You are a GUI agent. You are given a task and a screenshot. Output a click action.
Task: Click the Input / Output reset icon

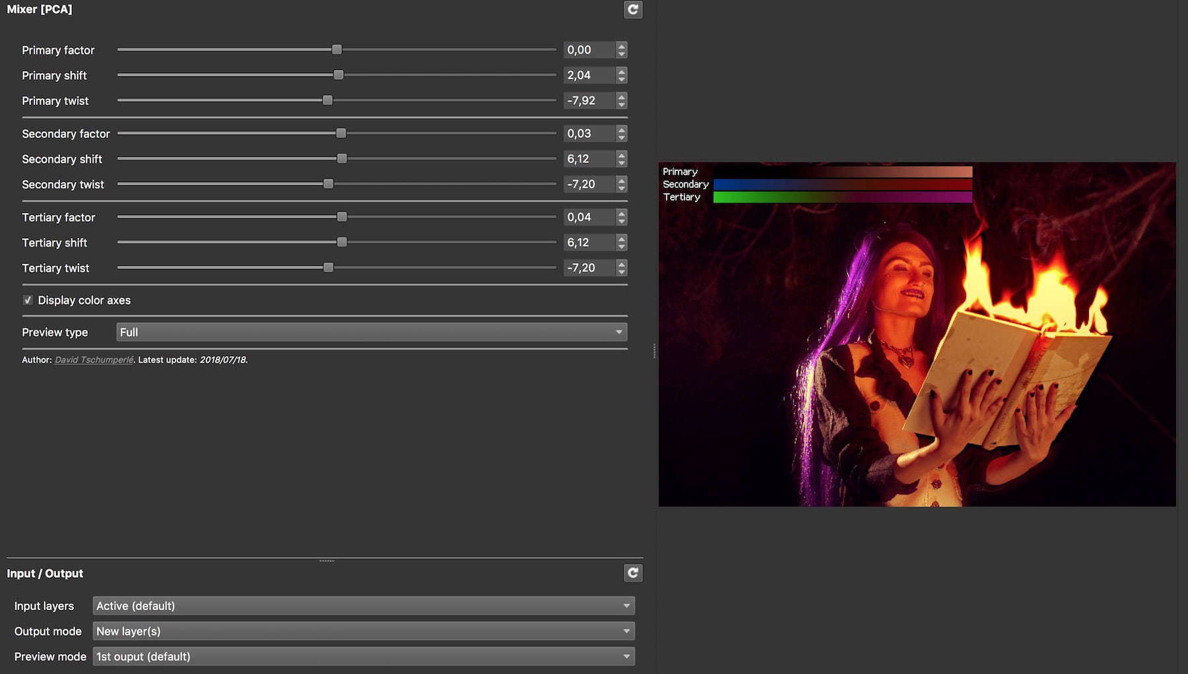point(632,573)
